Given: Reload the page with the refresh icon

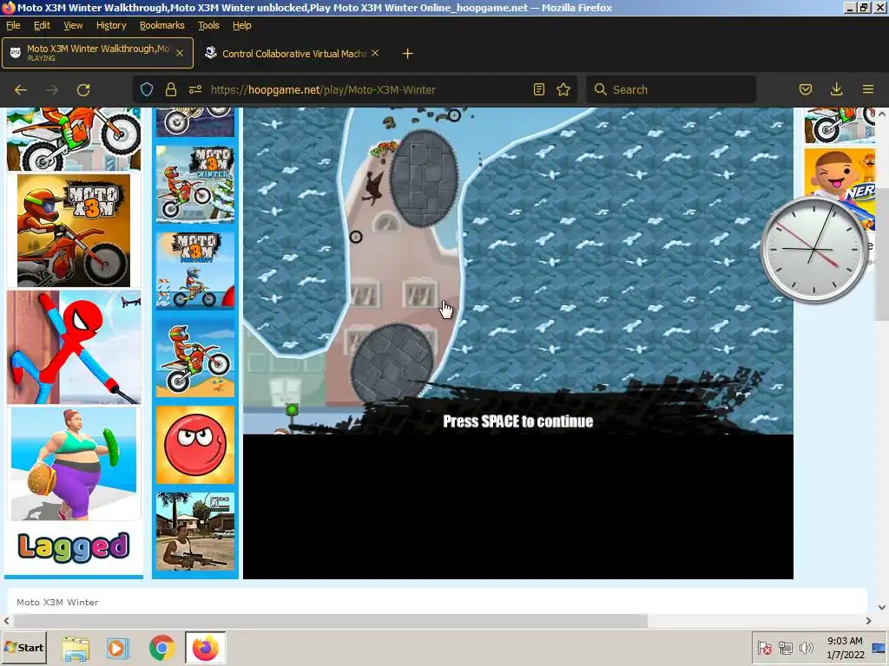Looking at the screenshot, I should pyautogui.click(x=83, y=89).
